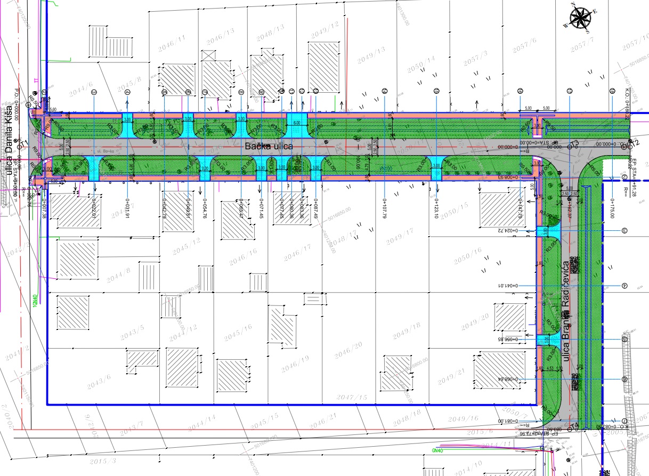
Task: Pick station label 0+056.85
Action: [x=508, y=340]
